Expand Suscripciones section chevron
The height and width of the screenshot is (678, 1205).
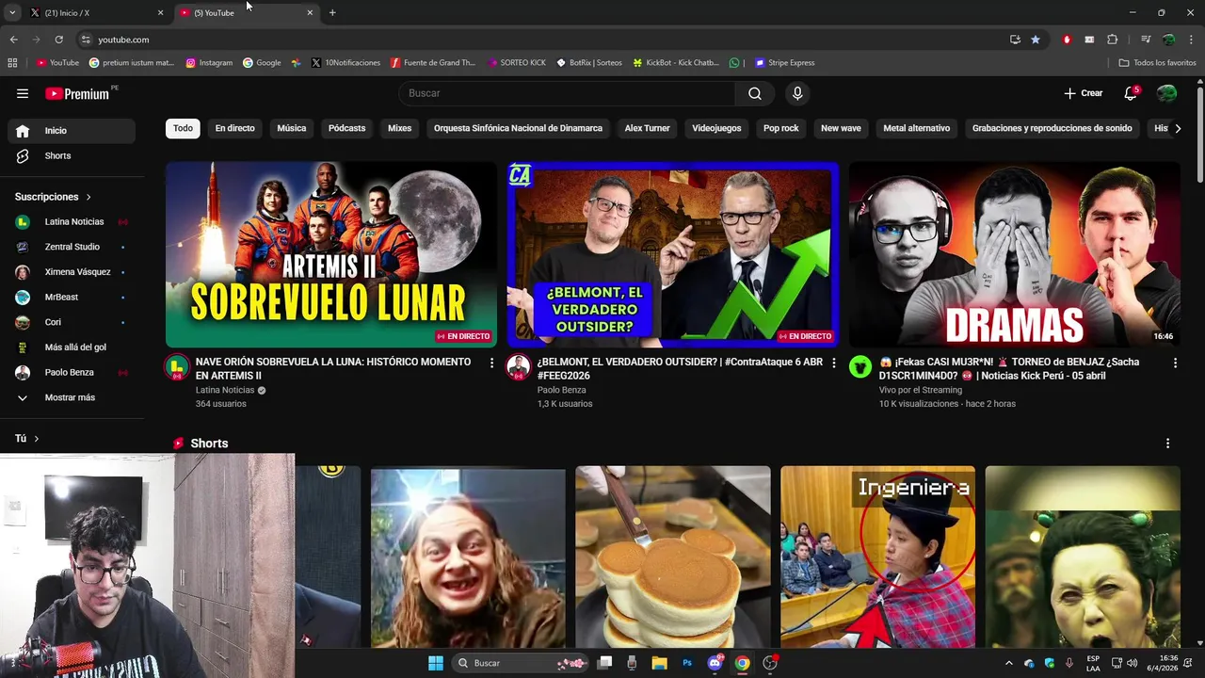tap(88, 197)
